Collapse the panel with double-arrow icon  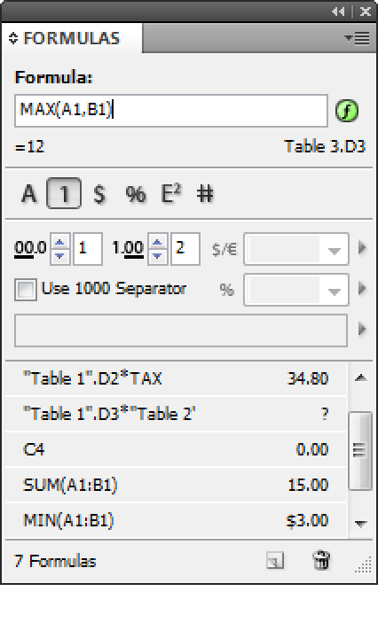pyautogui.click(x=338, y=12)
